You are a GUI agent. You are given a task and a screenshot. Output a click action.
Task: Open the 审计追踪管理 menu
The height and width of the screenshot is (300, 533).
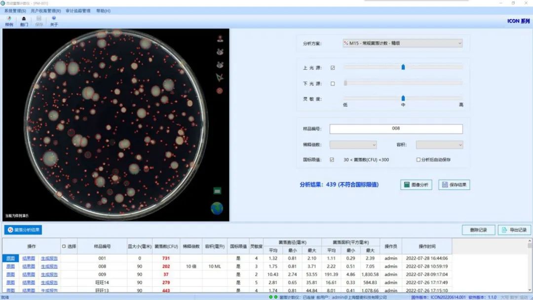click(x=78, y=11)
